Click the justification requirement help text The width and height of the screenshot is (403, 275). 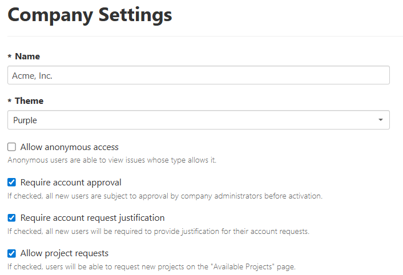pos(158,231)
